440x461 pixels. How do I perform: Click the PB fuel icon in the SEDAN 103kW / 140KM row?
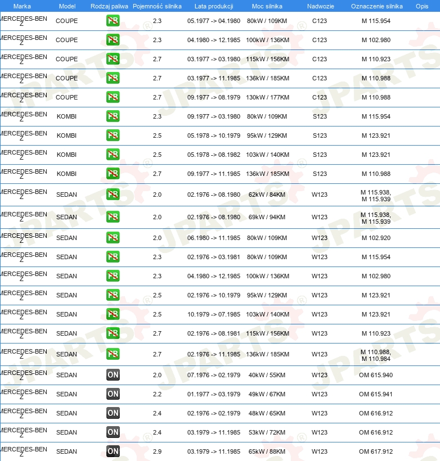click(113, 314)
